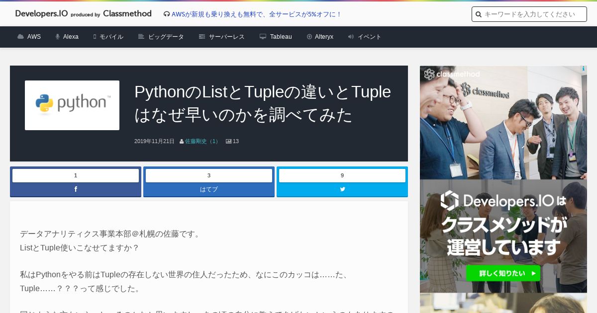Screen dimensions: 597x313
Task: Click the ListとTuple使いこなせてますか？ line
Action: coord(80,247)
